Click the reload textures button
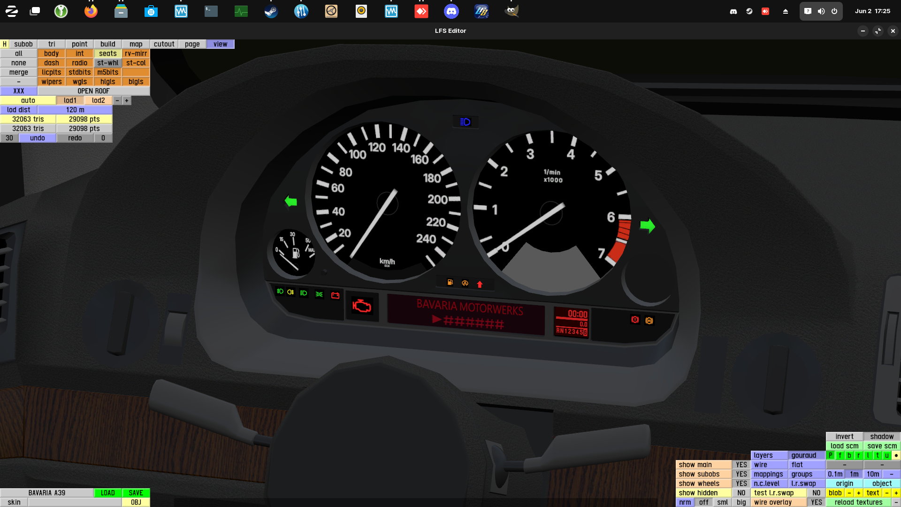Image resolution: width=901 pixels, height=507 pixels. point(858,502)
